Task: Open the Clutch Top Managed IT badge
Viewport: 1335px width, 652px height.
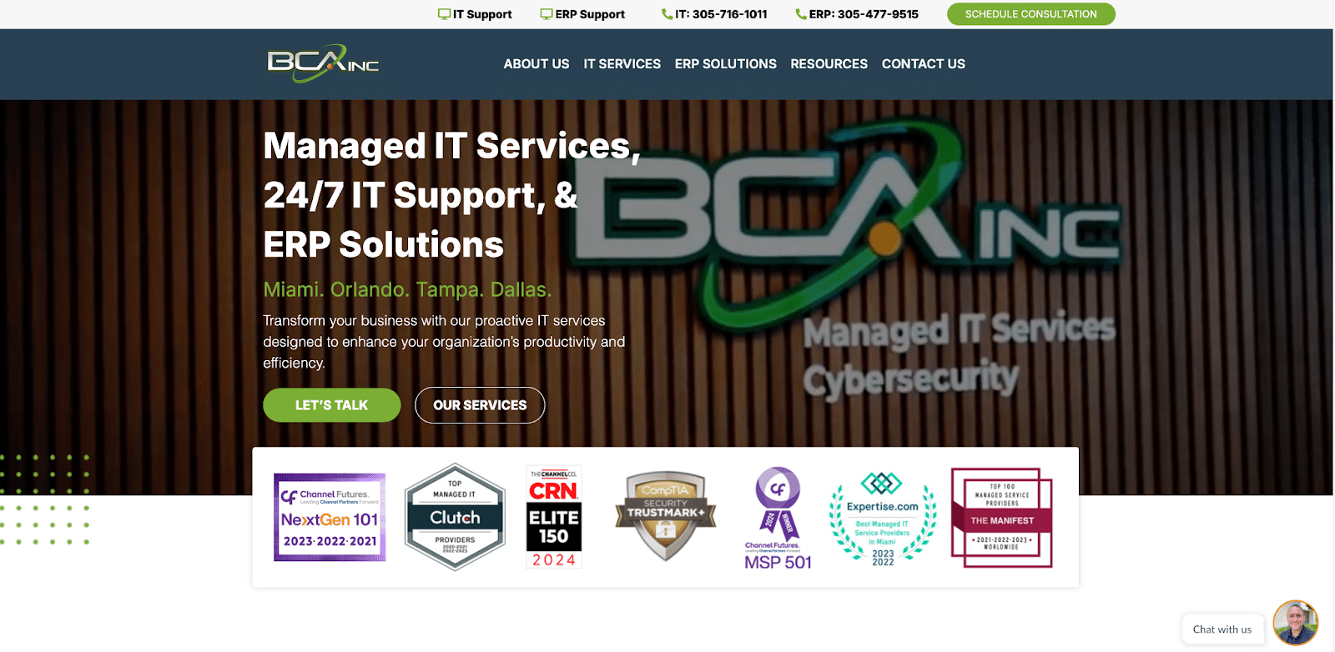Action: click(x=455, y=517)
